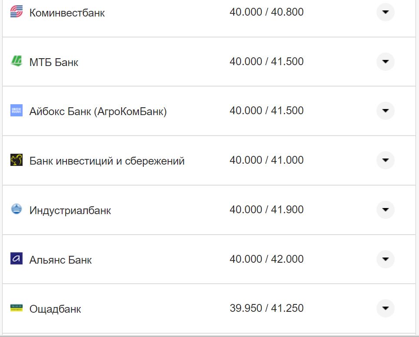Click the Индустриалбанк round logo
The height and width of the screenshot is (337, 419).
[x=16, y=209]
